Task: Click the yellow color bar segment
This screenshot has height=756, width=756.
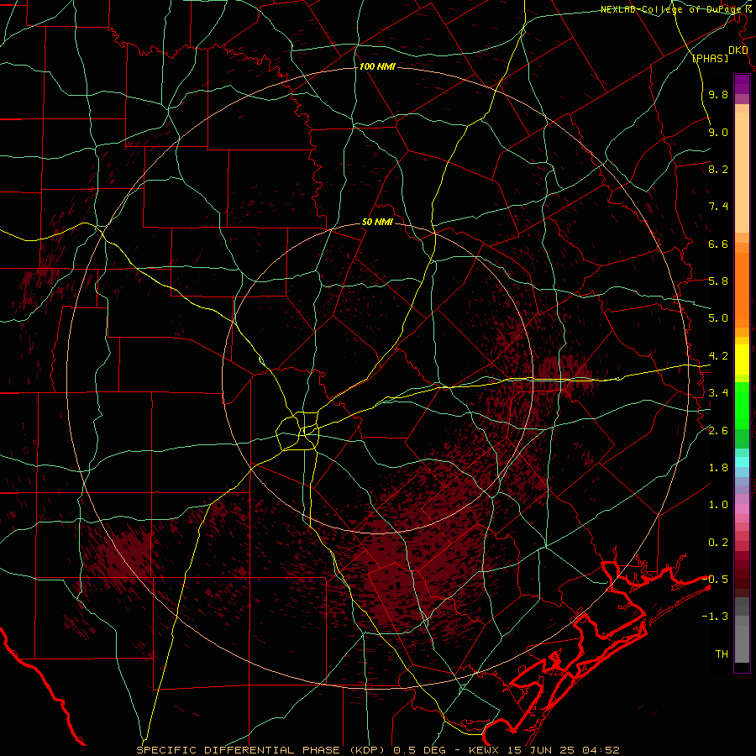Action: pos(742,360)
